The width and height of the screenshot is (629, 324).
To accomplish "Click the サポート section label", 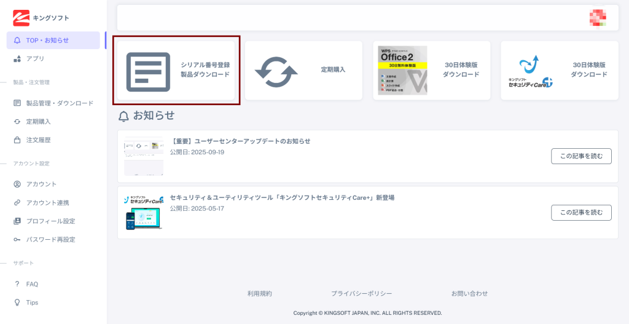I will [x=23, y=263].
